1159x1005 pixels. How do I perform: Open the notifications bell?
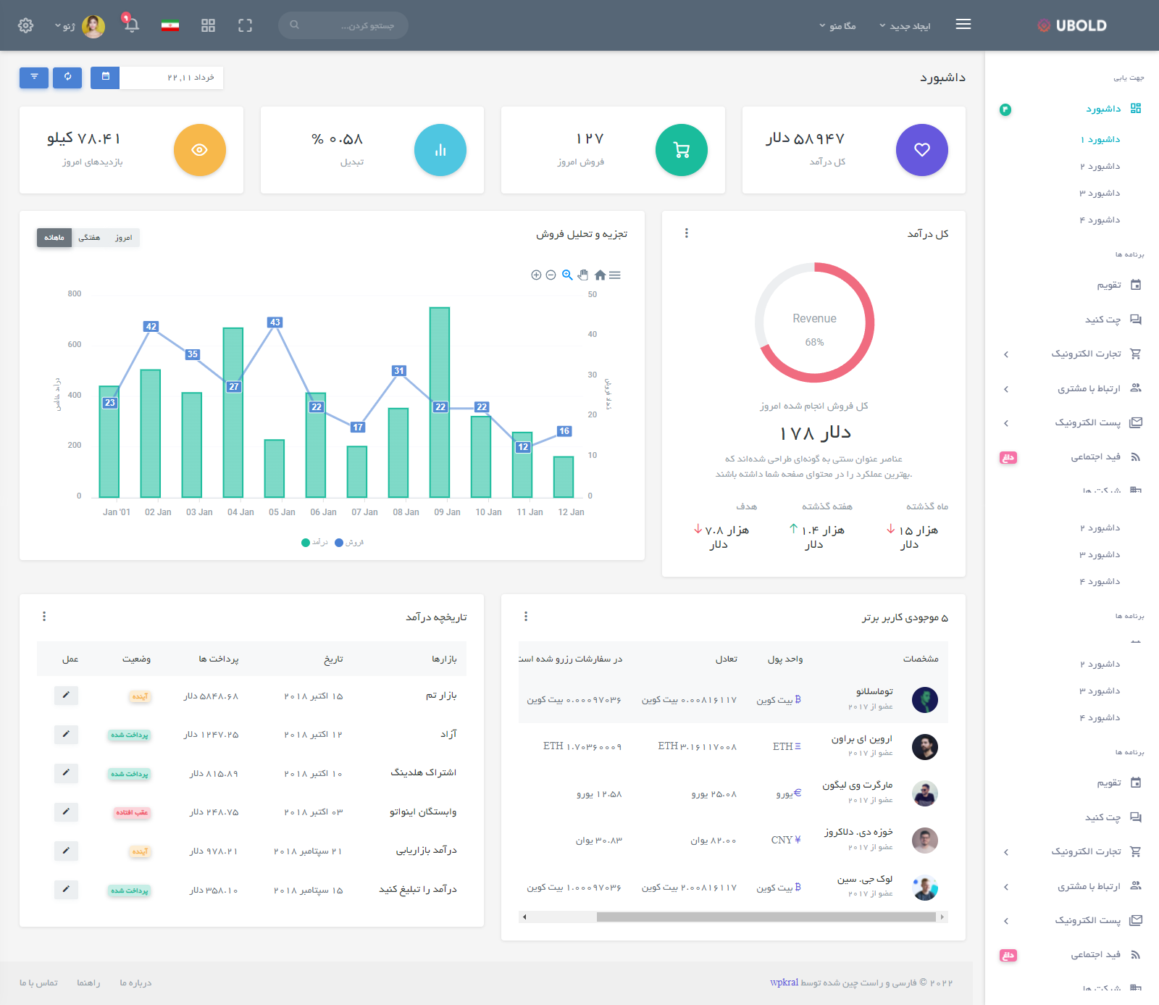[x=131, y=25]
